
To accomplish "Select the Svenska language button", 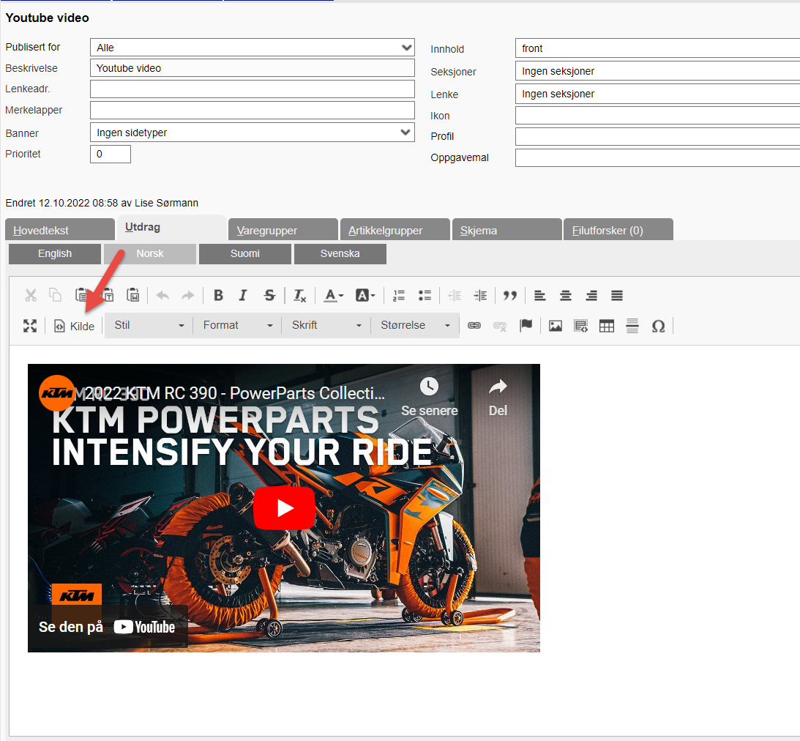I will 340,253.
